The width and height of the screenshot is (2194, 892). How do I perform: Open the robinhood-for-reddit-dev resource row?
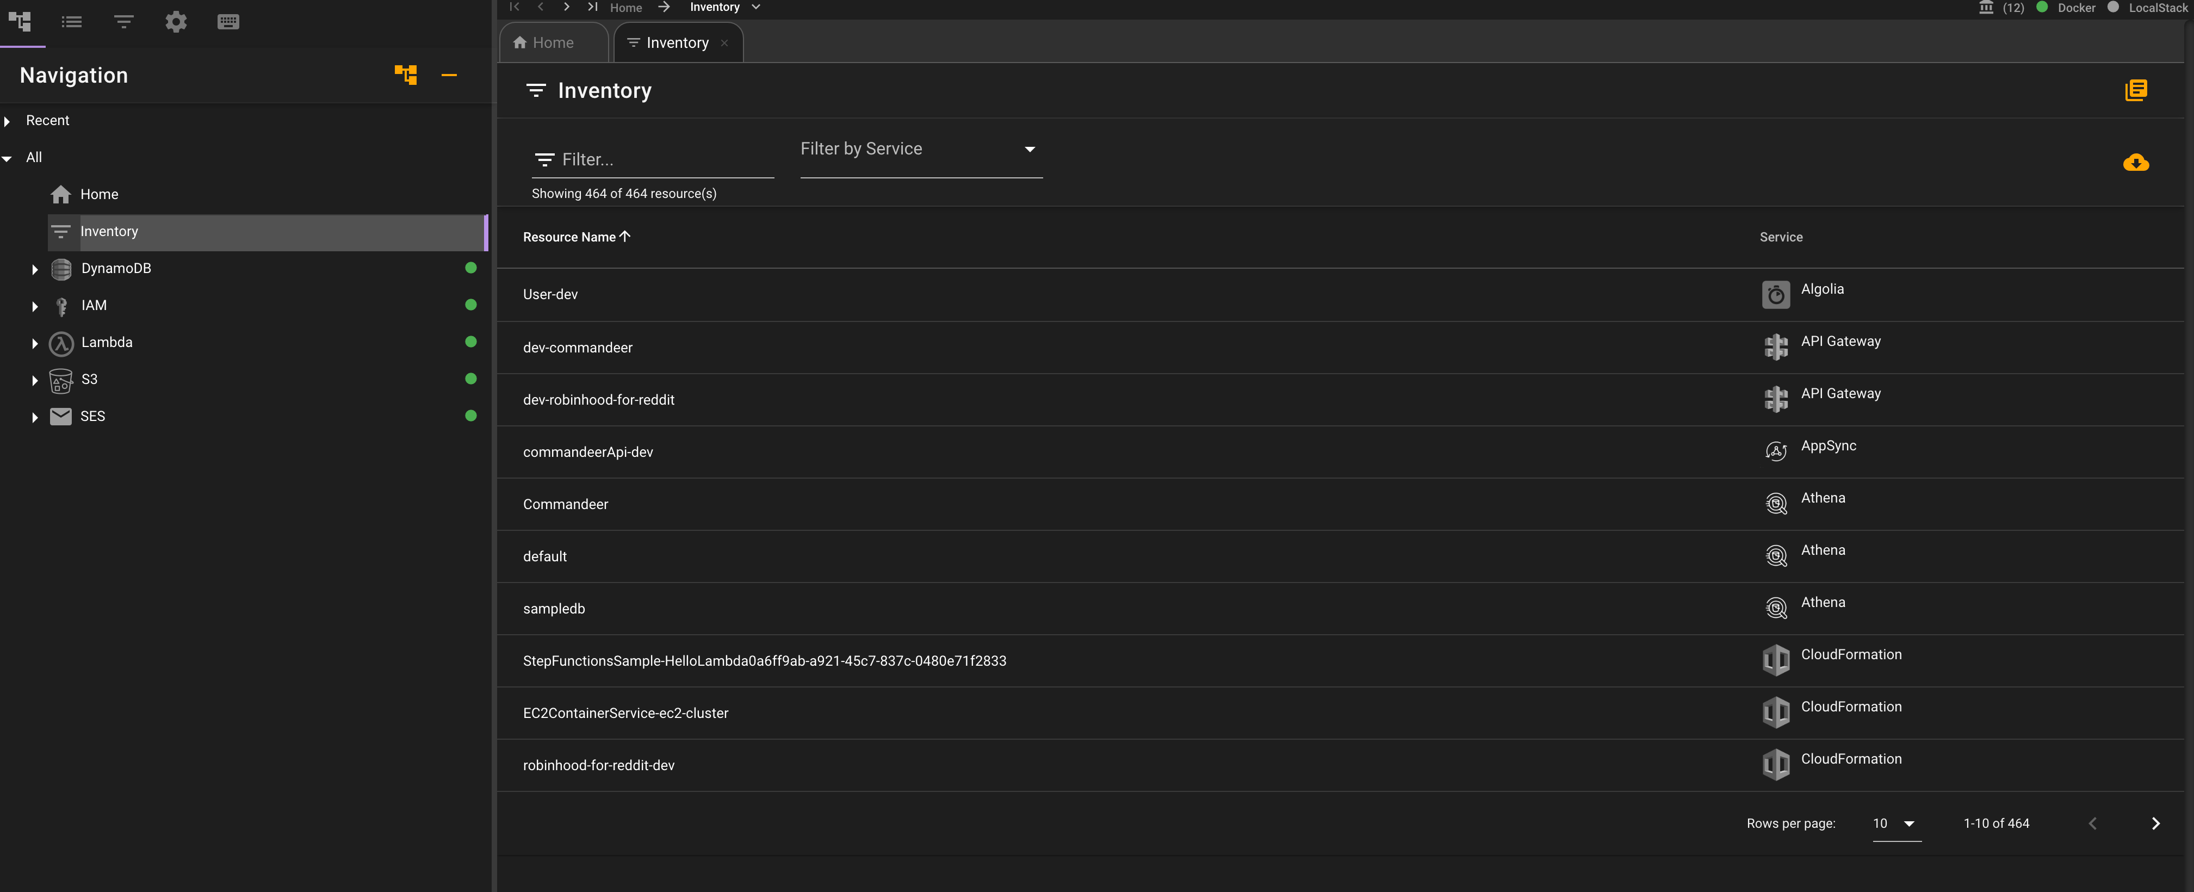pyautogui.click(x=1341, y=765)
